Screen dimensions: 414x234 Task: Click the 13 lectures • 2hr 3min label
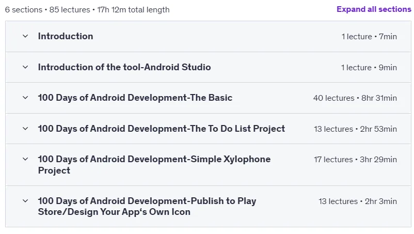pos(358,201)
